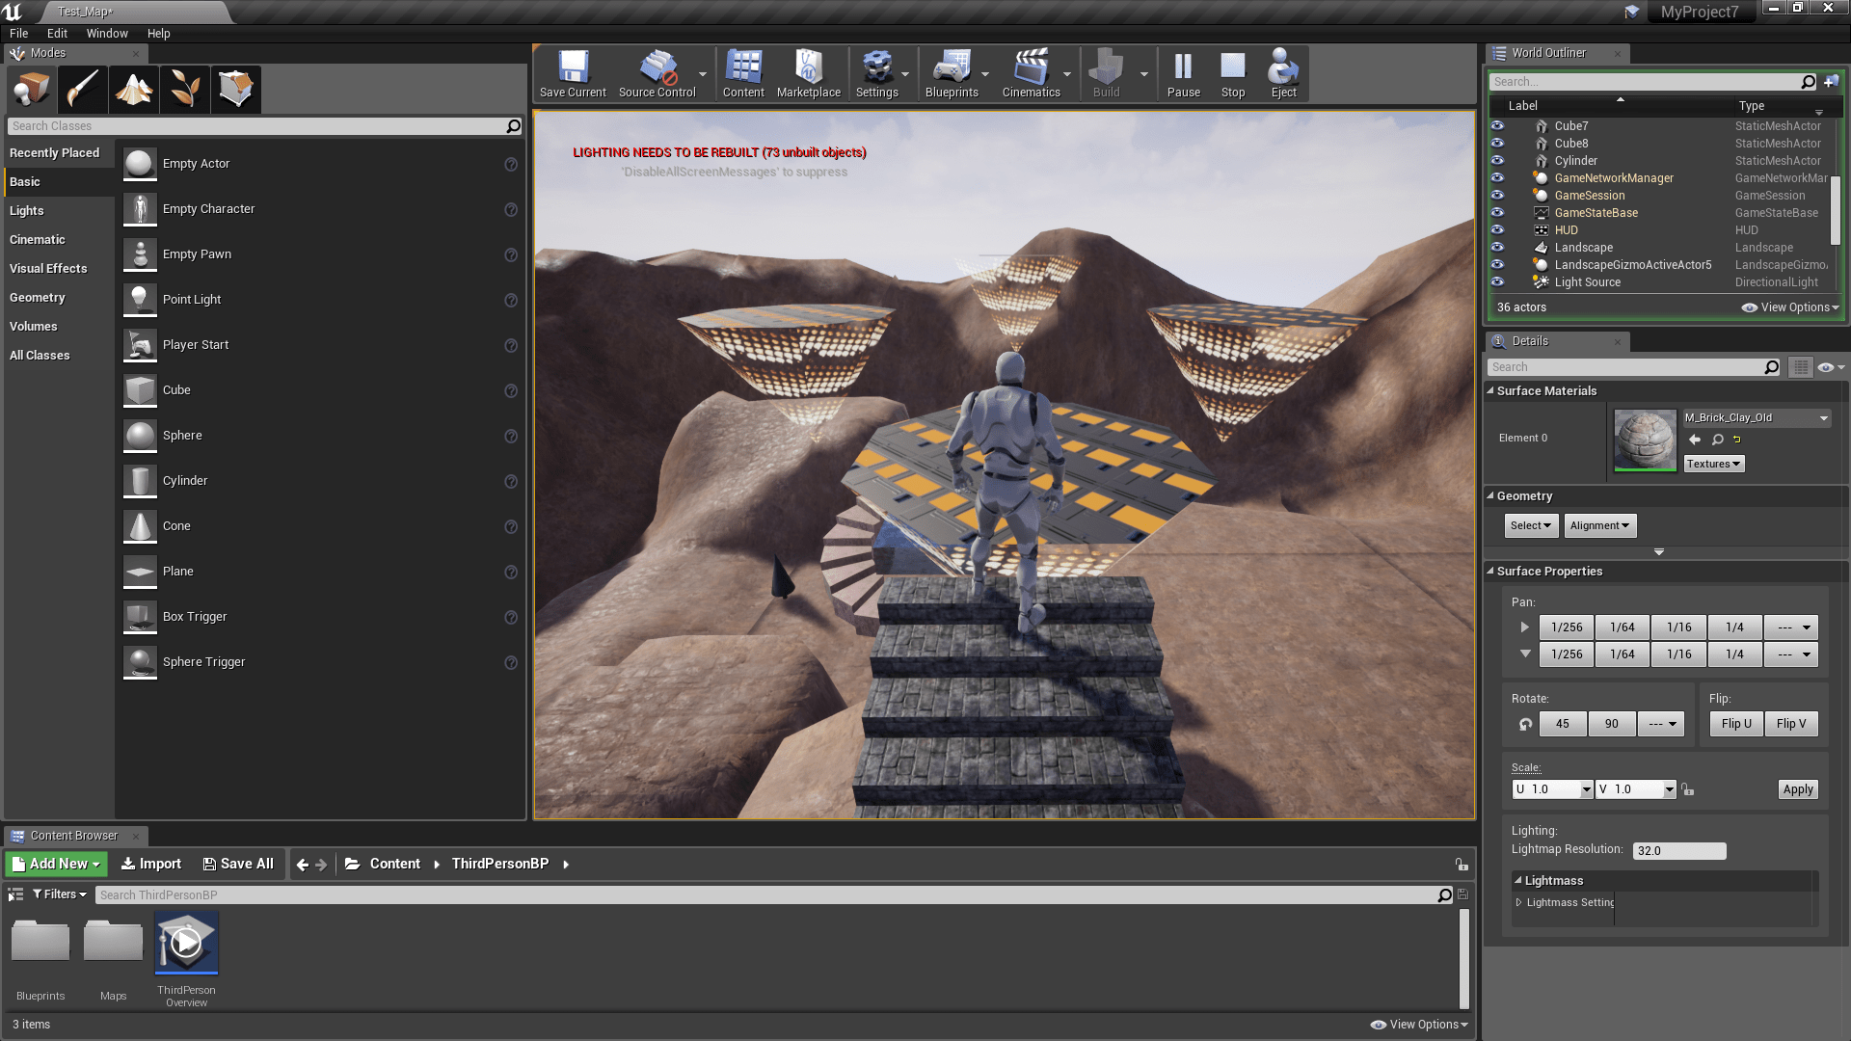This screenshot has height=1041, width=1851.
Task: Open the Geometry Editing mode icon
Action: 236,90
